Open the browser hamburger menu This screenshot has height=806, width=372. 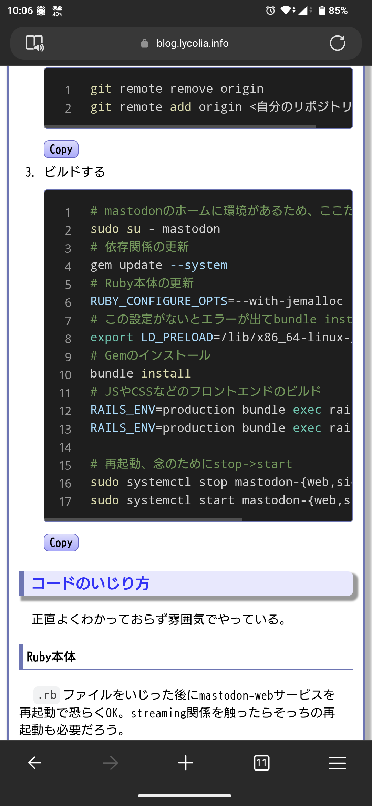pyautogui.click(x=337, y=763)
